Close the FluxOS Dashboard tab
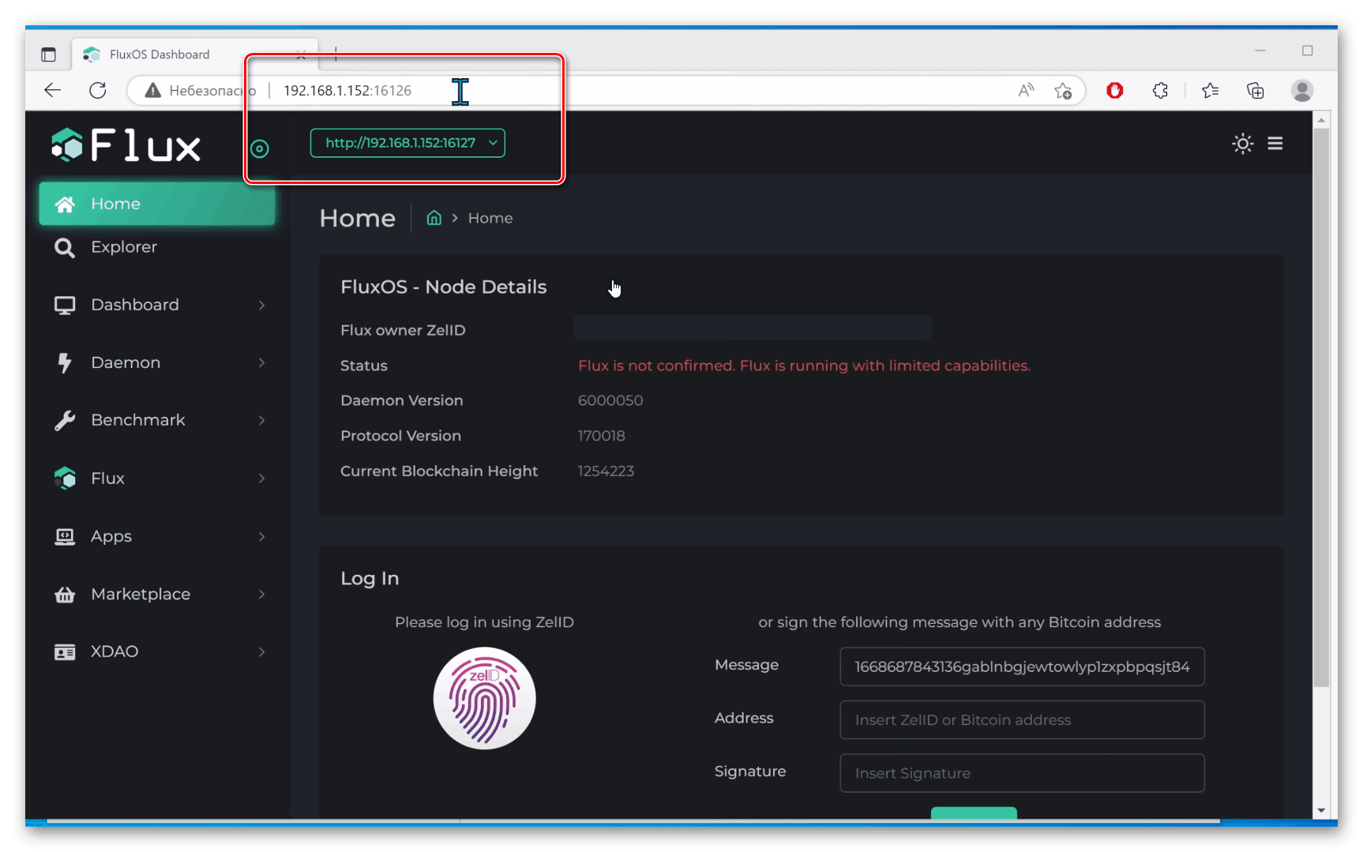The width and height of the screenshot is (1363, 852). [301, 54]
